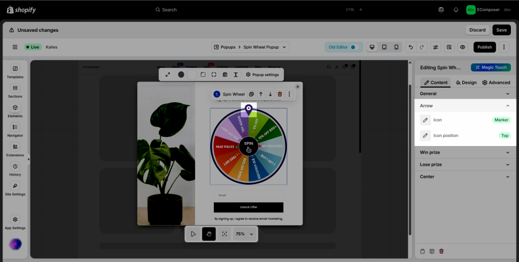Viewport: 519px width, 262px height.
Task: Select the hand pan tool
Action: [x=209, y=234]
